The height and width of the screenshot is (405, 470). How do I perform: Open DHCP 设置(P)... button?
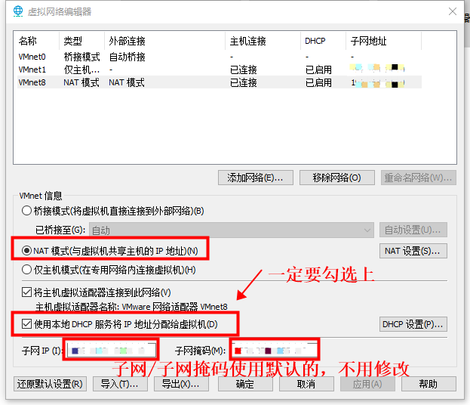pyautogui.click(x=413, y=324)
